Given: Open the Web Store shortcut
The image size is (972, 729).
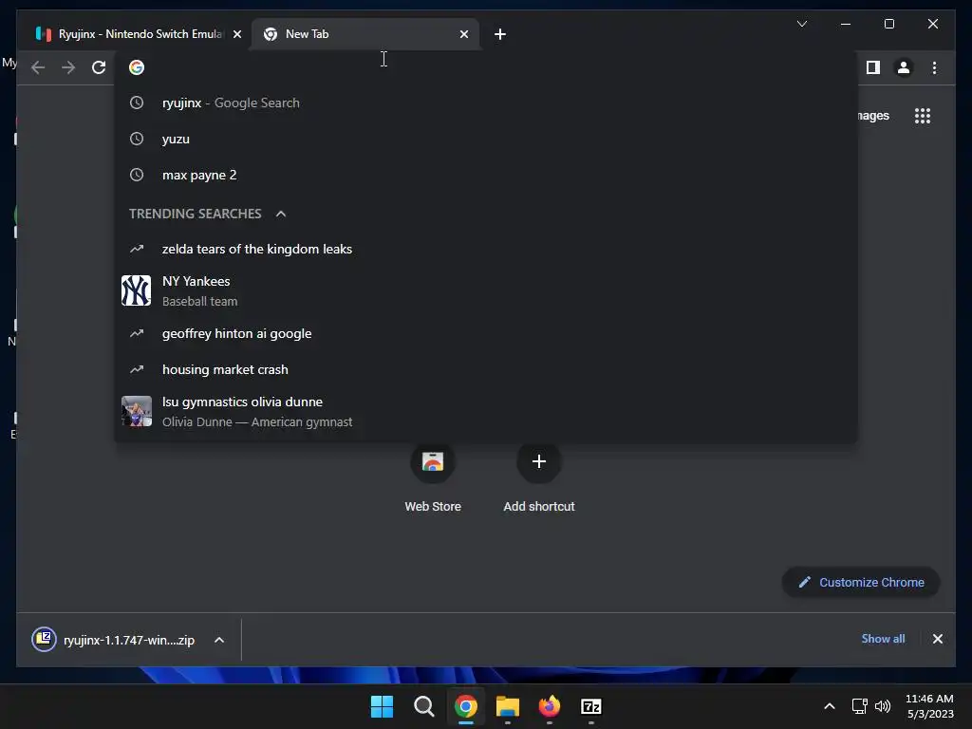Looking at the screenshot, I should (x=433, y=478).
